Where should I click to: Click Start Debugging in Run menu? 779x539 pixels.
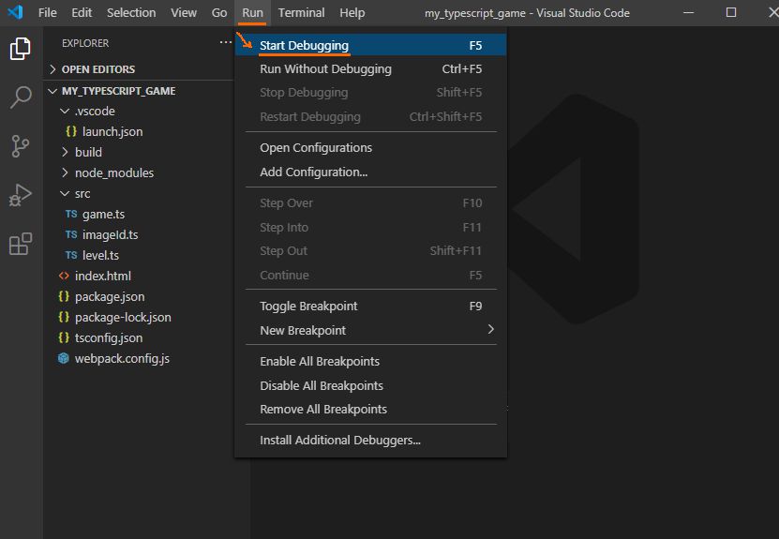pos(304,45)
